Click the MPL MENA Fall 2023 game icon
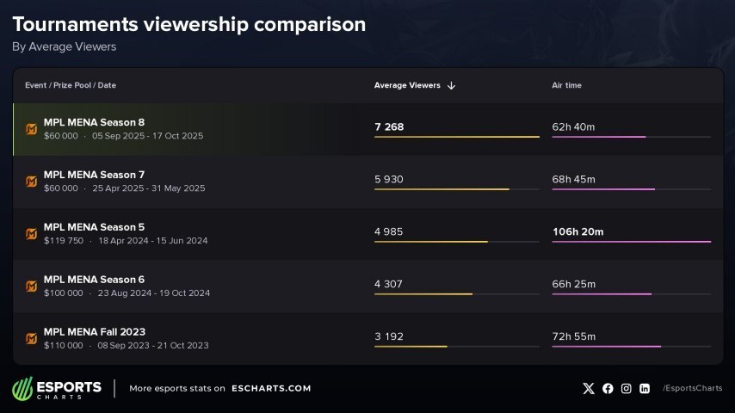The image size is (735, 413). click(x=32, y=338)
